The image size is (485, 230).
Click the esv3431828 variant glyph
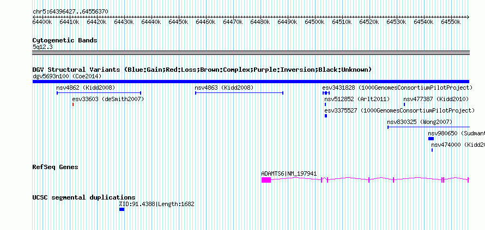click(x=326, y=93)
